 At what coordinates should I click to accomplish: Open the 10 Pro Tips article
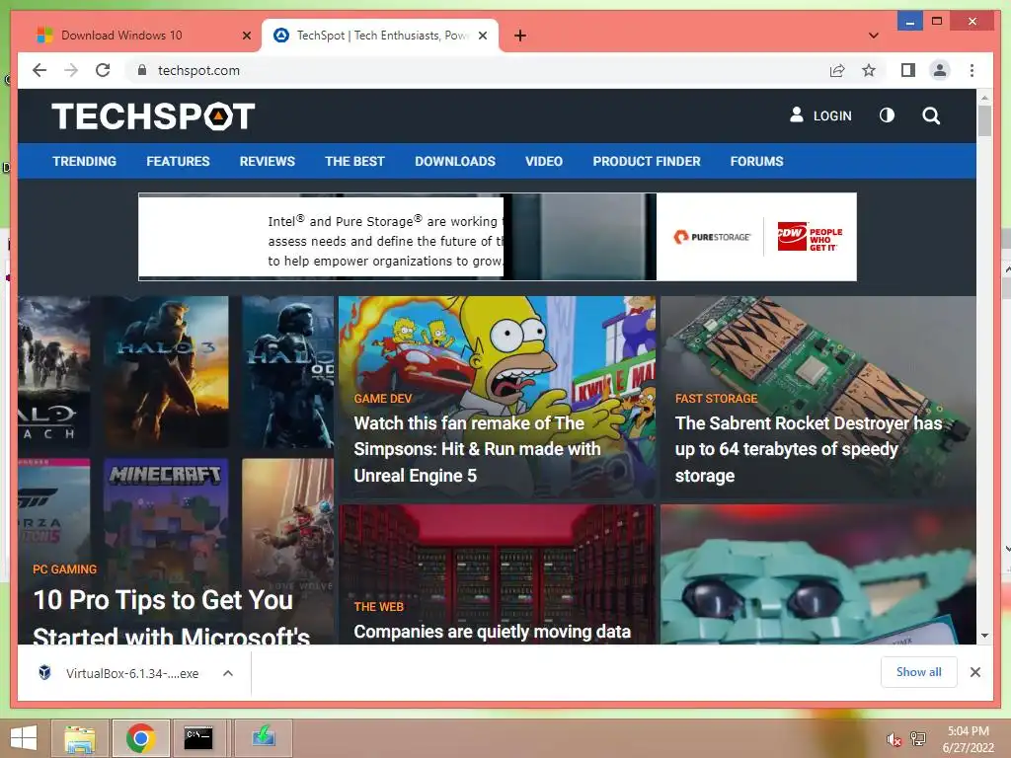tap(172, 617)
